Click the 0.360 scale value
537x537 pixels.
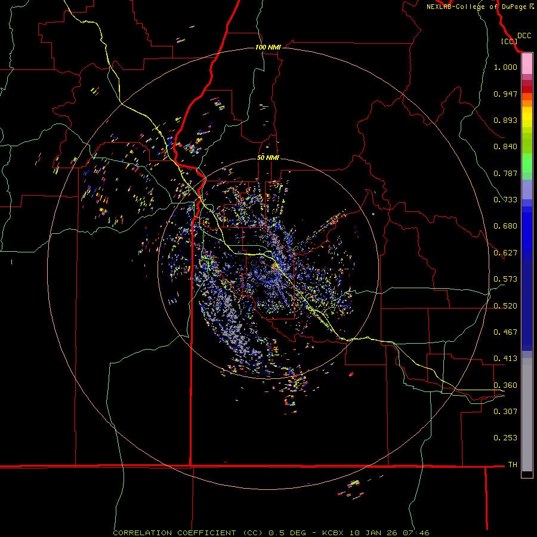coord(505,385)
